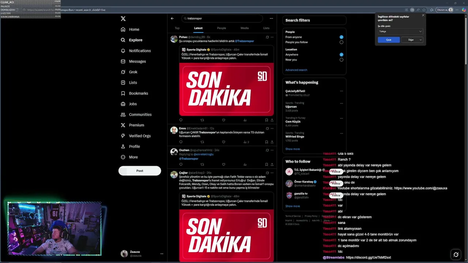Select Near you location filter
468x263 pixels.
pos(341,60)
